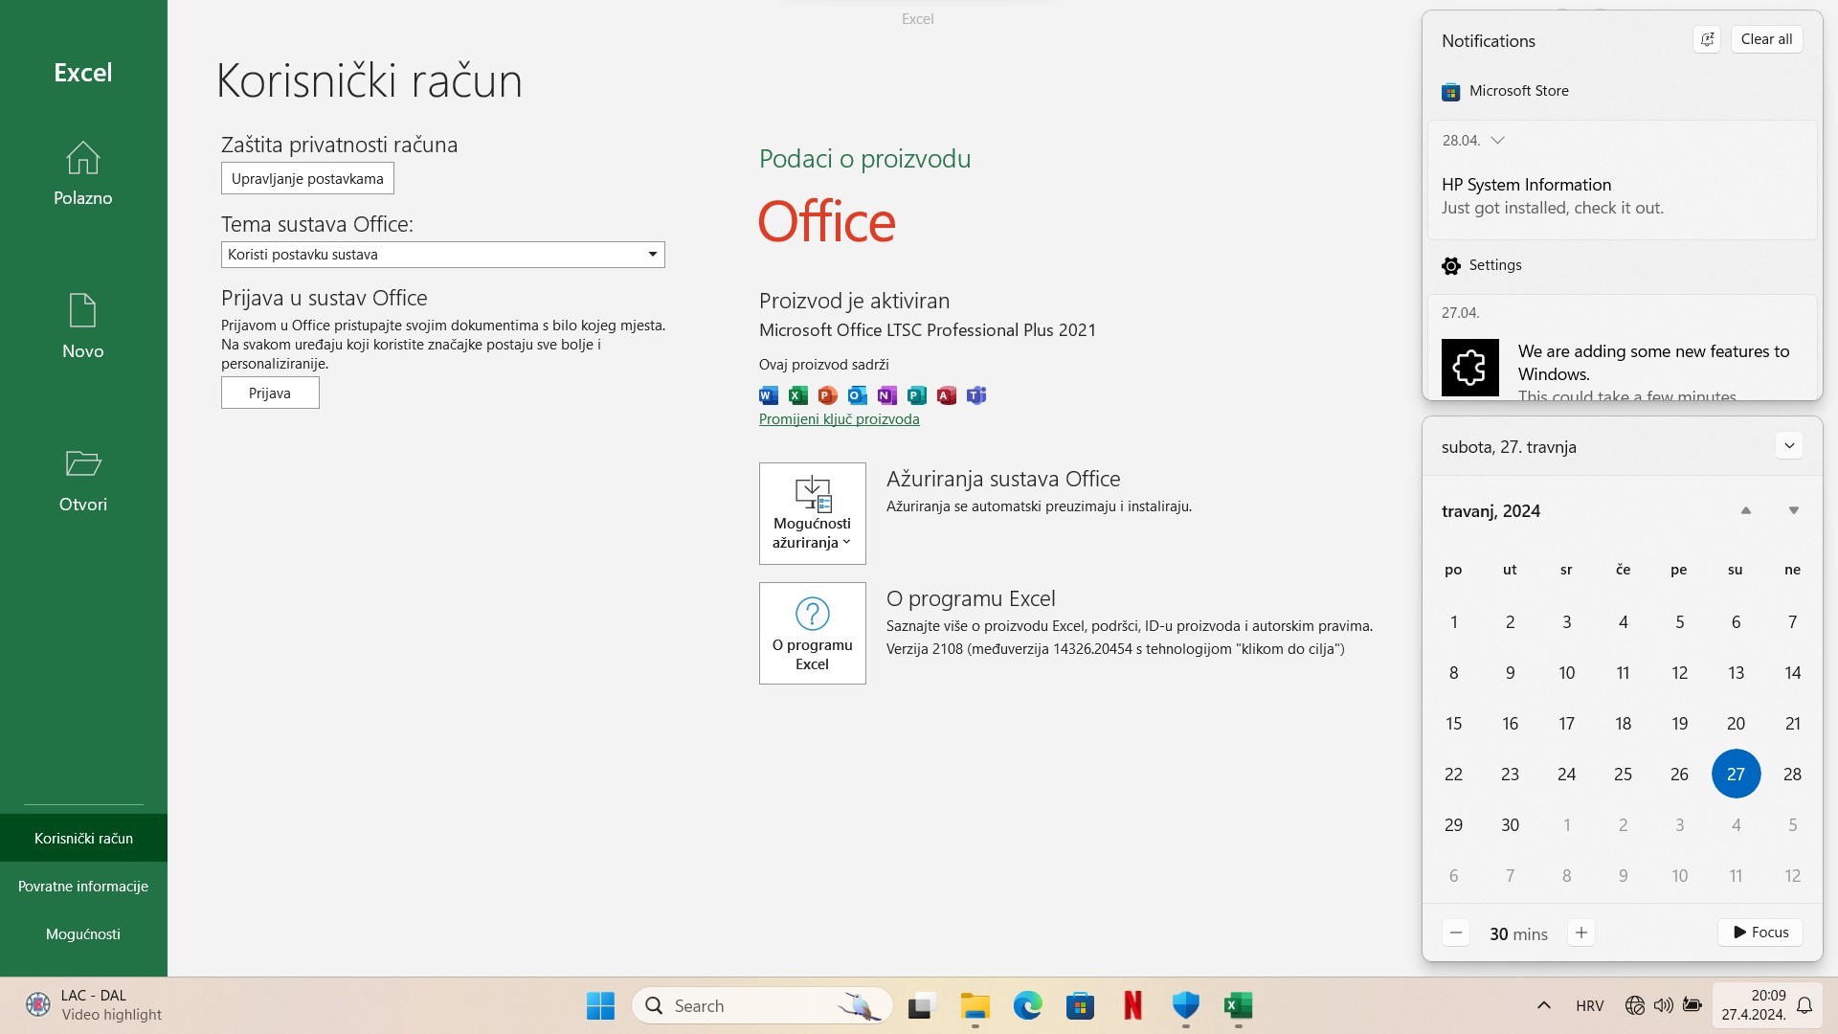The width and height of the screenshot is (1838, 1034).
Task: Open Windows Security shield on taskbar
Action: (x=1185, y=1005)
